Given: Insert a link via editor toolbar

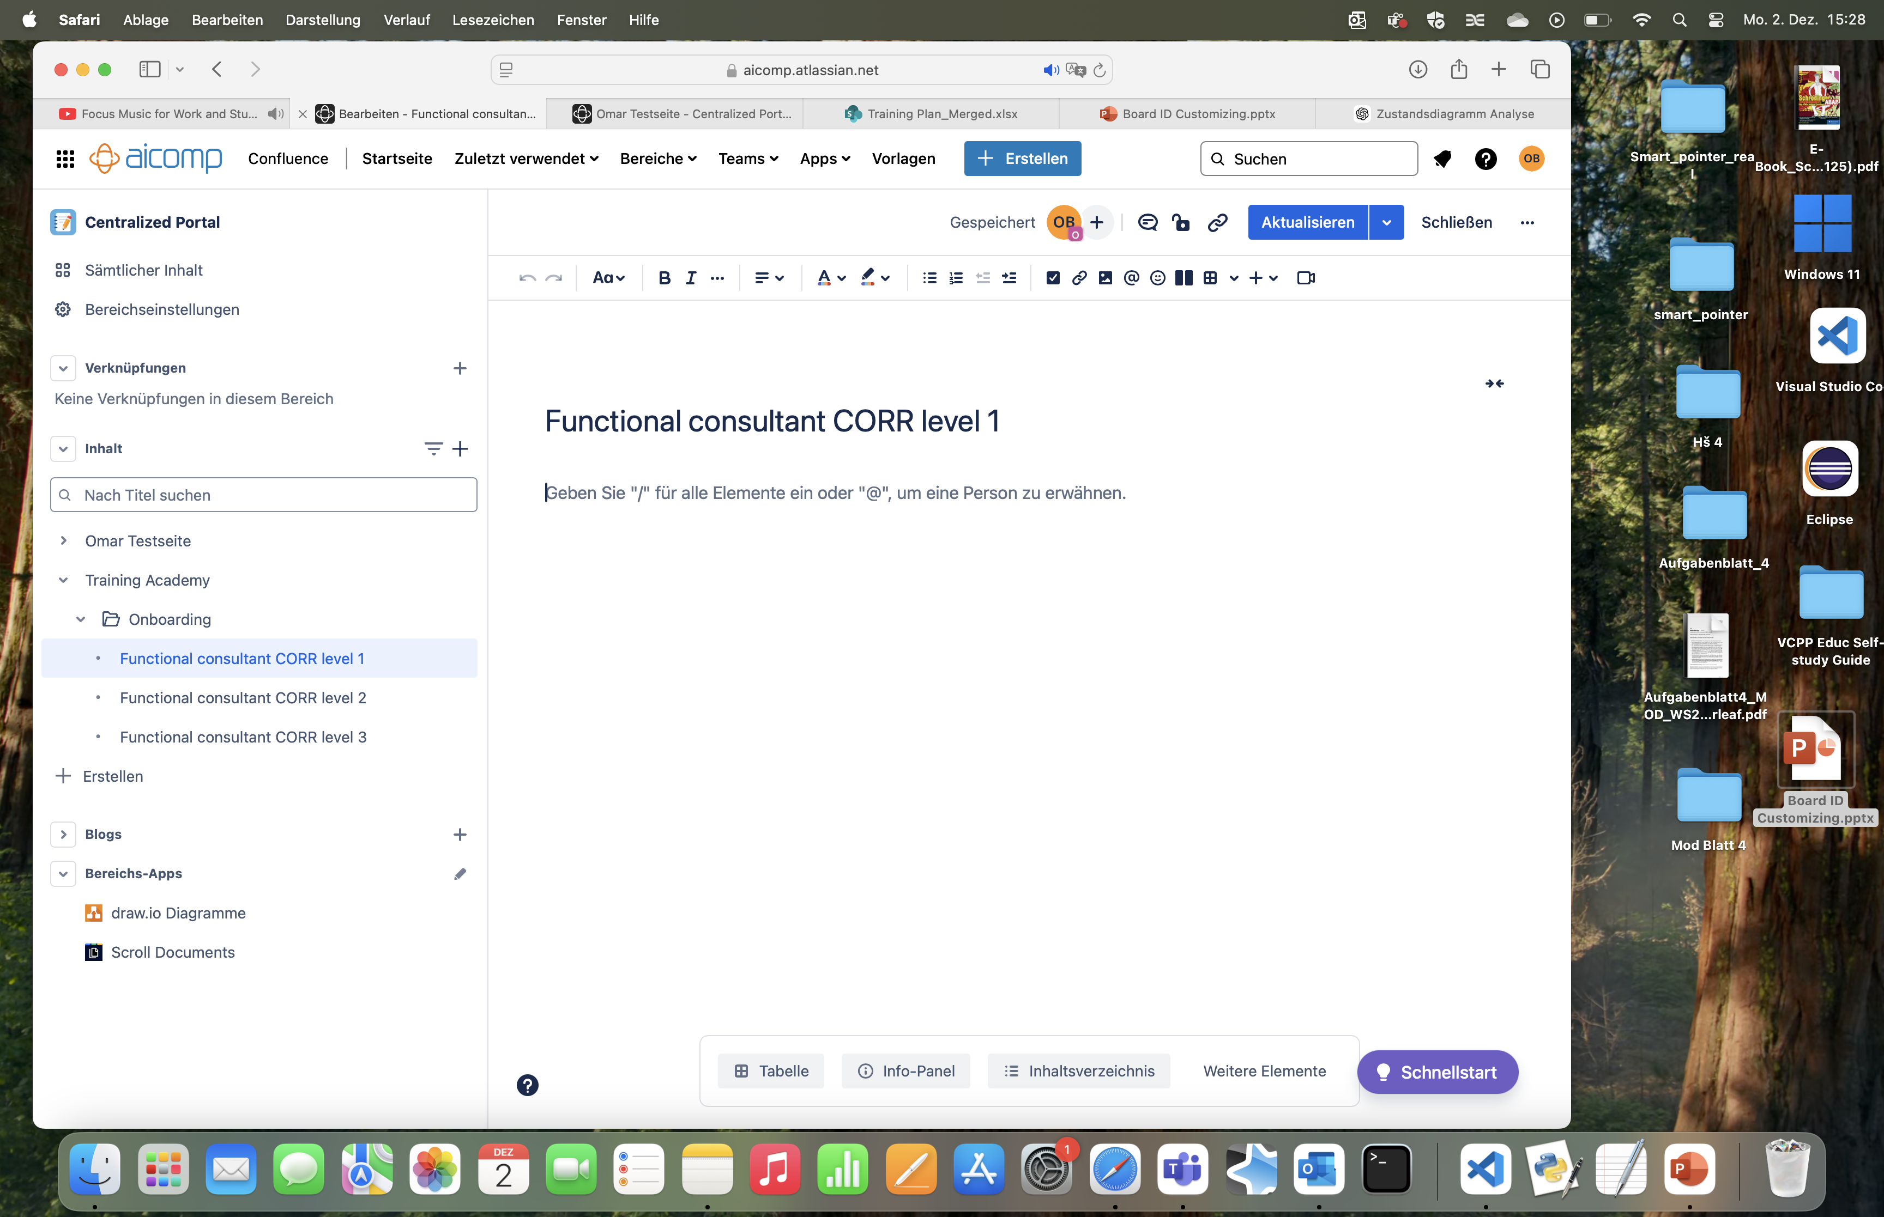Looking at the screenshot, I should click(1078, 278).
